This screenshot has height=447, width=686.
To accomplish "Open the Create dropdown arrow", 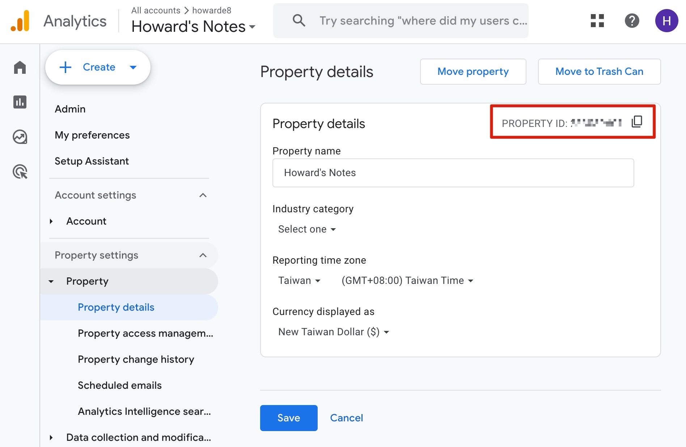I will click(133, 67).
